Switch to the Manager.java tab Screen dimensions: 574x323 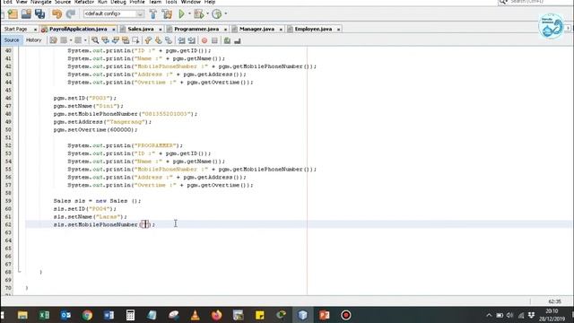tap(257, 29)
